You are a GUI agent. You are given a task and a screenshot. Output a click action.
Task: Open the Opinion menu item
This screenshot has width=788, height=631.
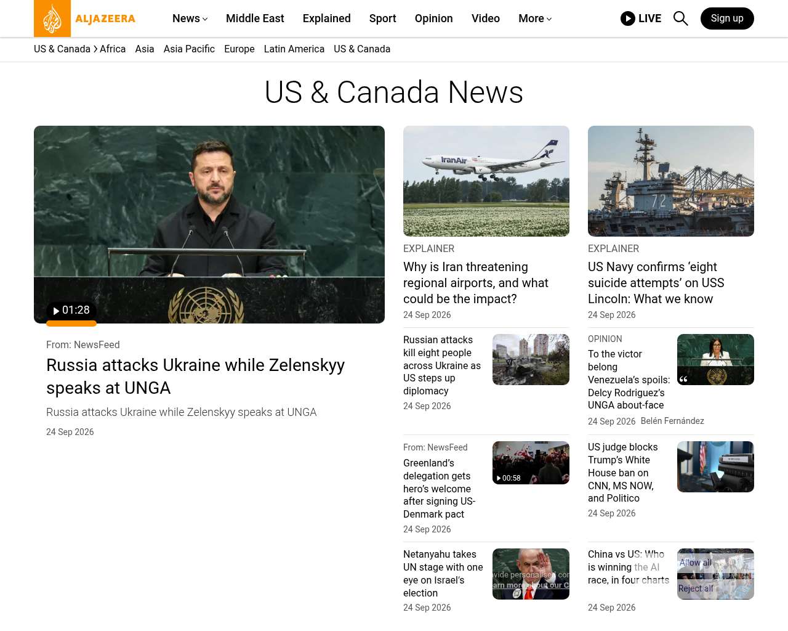coord(433,18)
